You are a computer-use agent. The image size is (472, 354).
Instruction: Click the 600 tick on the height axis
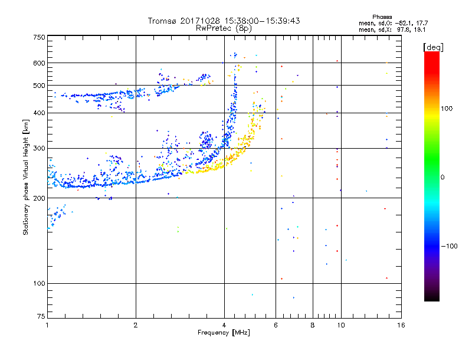(x=40, y=63)
